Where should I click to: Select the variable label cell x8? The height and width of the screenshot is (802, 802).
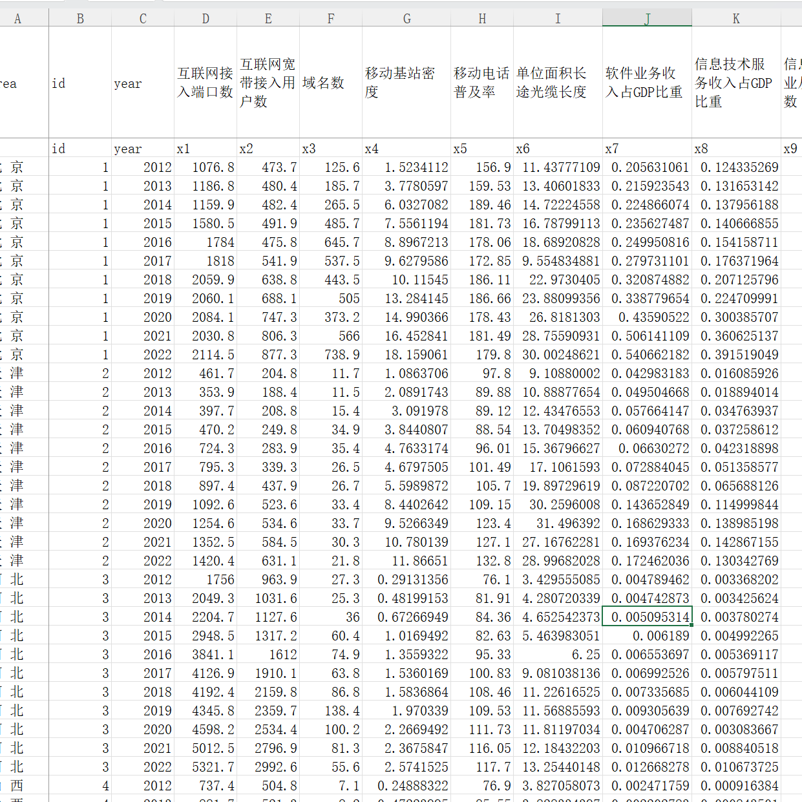coord(736,148)
